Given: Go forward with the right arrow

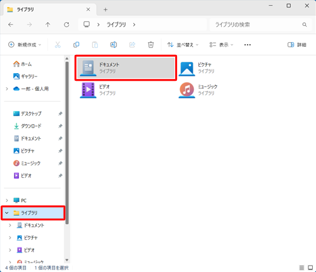Looking at the screenshot, I should pos(29,25).
